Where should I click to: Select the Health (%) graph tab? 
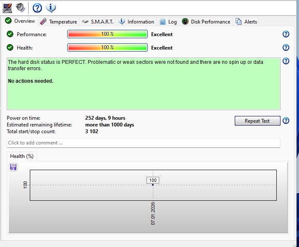pos(22,156)
